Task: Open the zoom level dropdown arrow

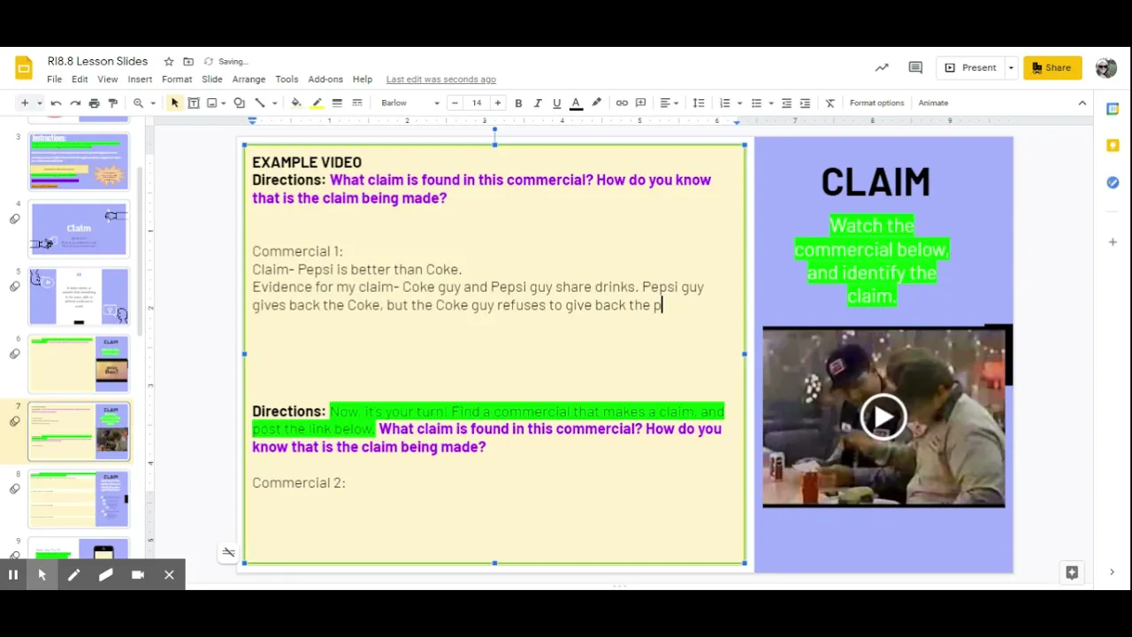Action: pyautogui.click(x=152, y=104)
